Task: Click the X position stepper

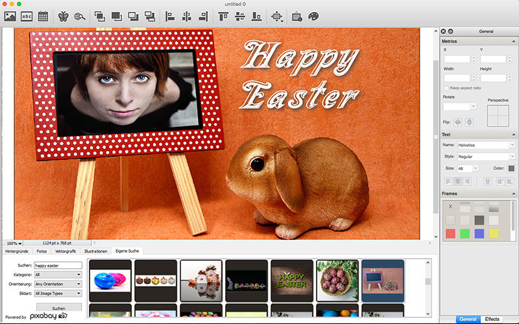Action: pyautogui.click(x=474, y=59)
